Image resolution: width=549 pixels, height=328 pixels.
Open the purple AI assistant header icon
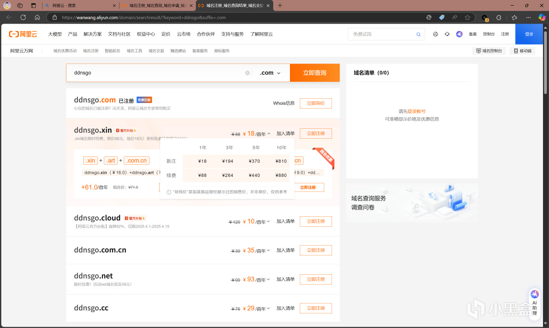coord(459,34)
